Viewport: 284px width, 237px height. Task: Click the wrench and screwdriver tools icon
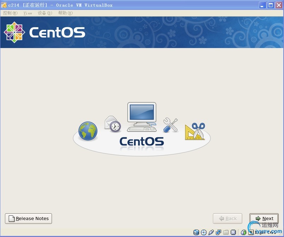pyautogui.click(x=170, y=125)
